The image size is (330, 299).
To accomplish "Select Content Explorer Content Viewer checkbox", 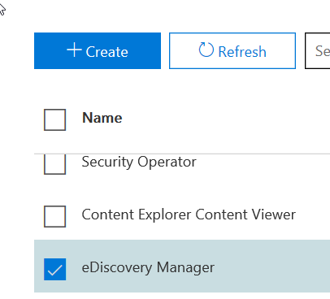I will (54, 216).
